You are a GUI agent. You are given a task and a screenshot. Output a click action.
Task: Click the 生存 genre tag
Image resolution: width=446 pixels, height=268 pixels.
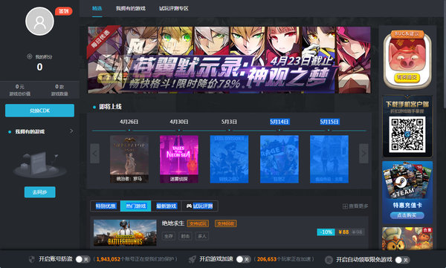(x=169, y=236)
